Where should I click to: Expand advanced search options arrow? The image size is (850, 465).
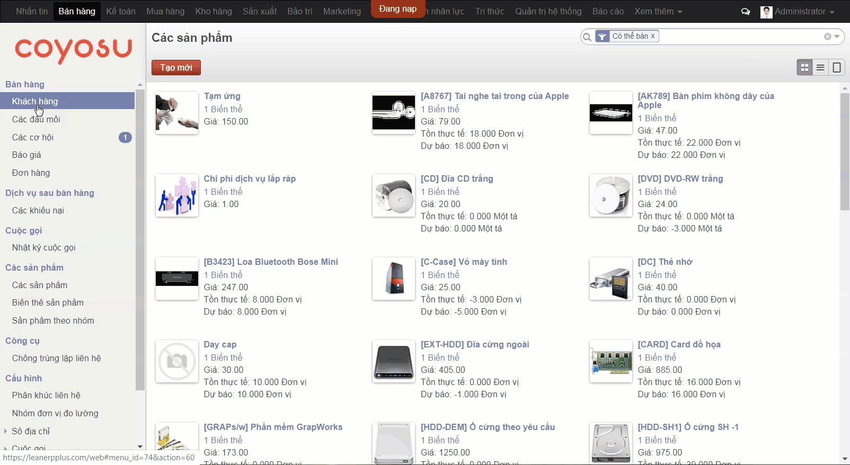coord(837,37)
